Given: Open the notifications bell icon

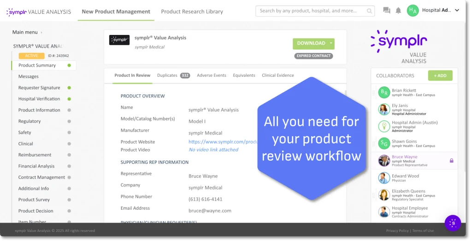Looking at the screenshot, I should [x=398, y=11].
